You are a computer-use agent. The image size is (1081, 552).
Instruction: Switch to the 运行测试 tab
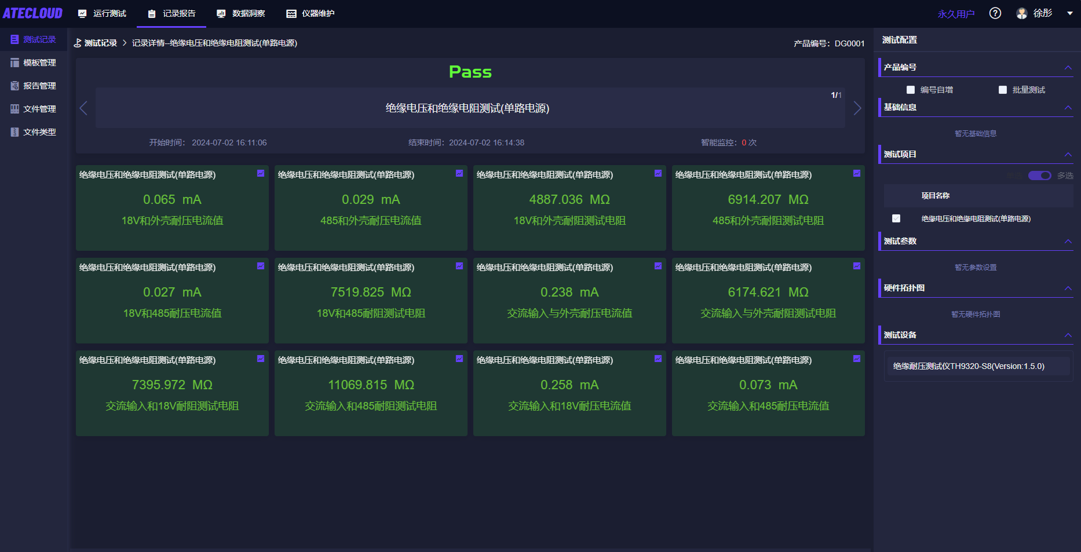coord(102,13)
